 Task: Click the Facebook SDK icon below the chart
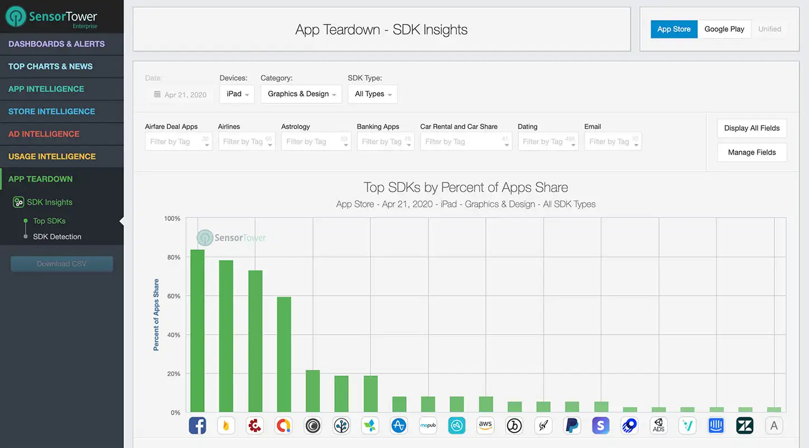click(198, 426)
